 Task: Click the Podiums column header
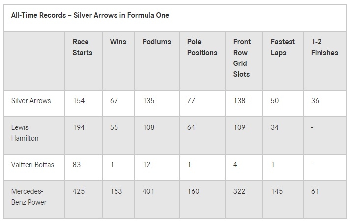click(x=157, y=42)
